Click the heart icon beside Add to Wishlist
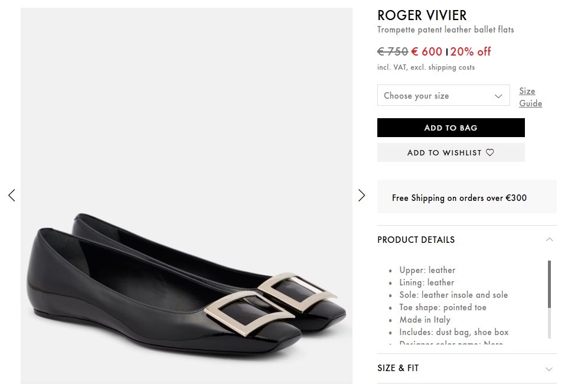Viewport: 581px width, 390px height. [x=489, y=152]
